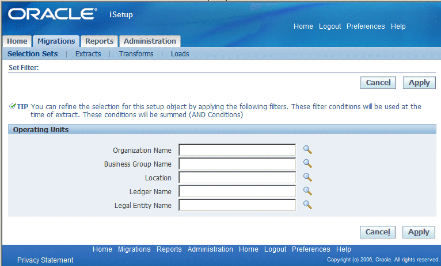This screenshot has width=441, height=266.
Task: Click Logout link in the footer
Action: coord(275,249)
